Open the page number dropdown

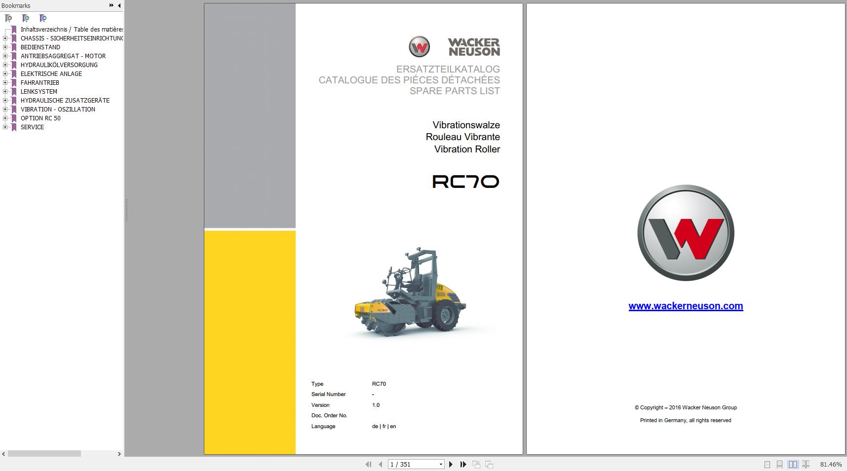click(441, 464)
